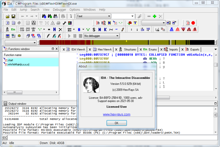Click the black X undefine icon
Image resolution: width=220 pixels, height=147 pixels.
pyautogui.click(x=60, y=29)
